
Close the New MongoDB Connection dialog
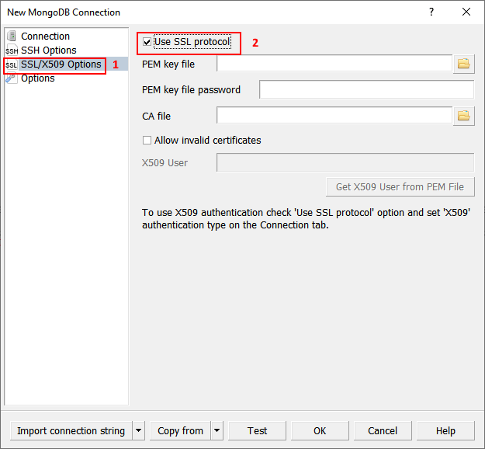[466, 12]
